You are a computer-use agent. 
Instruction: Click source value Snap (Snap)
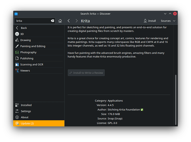(x=115, y=118)
